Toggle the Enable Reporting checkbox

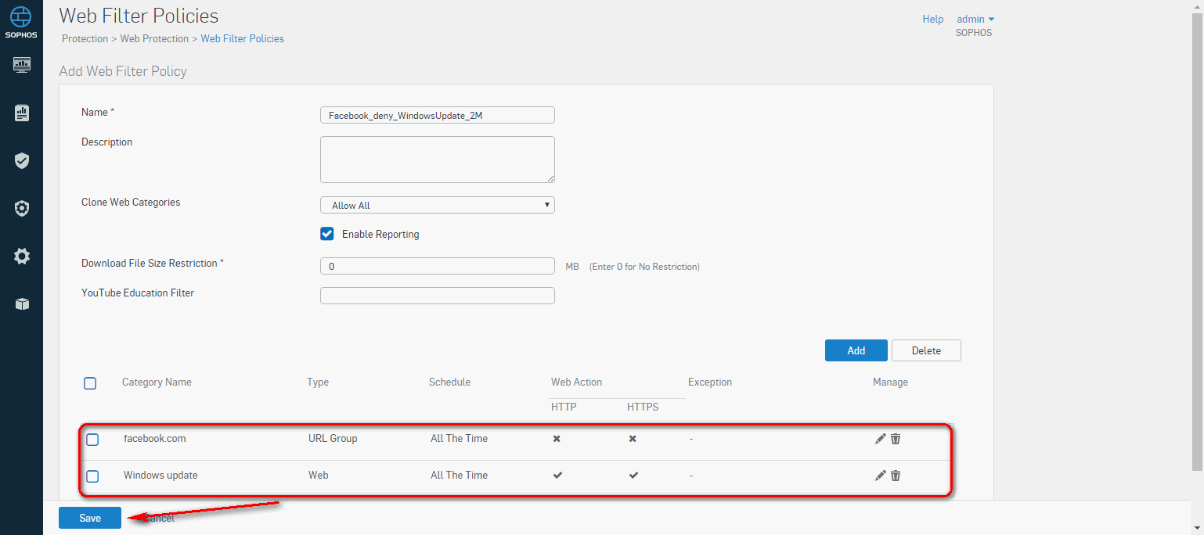tap(327, 234)
